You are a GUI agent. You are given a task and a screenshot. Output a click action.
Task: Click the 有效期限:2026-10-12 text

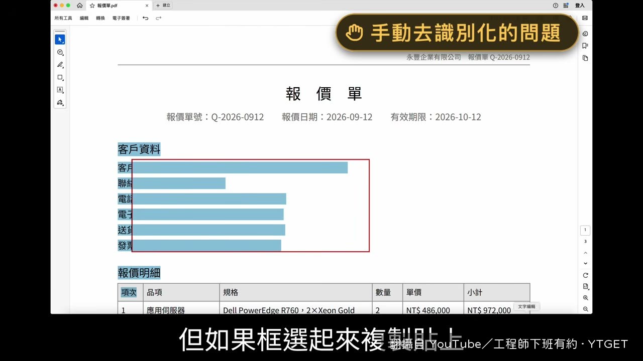point(436,117)
